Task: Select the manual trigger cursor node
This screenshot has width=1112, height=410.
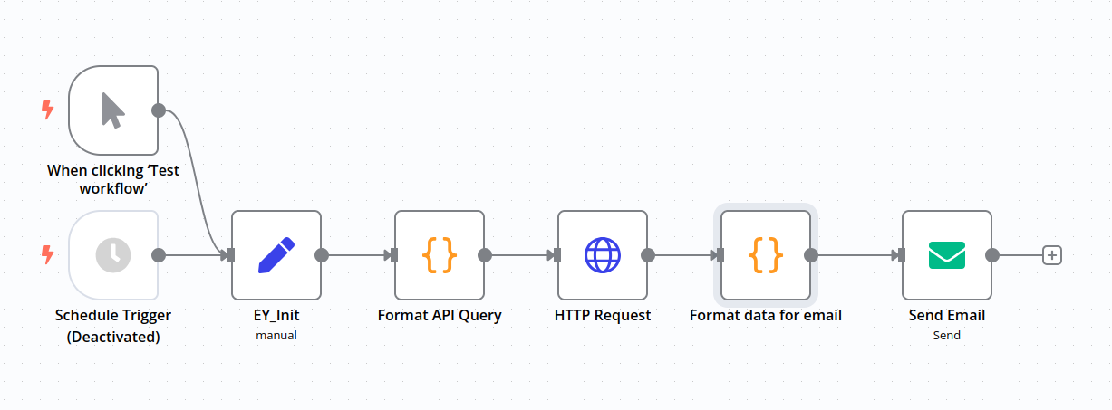Action: [113, 110]
